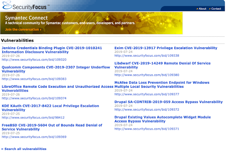The height and width of the screenshot is (153, 240).
Task: Select the 2019-07-24 date under Drupal Existing Values entry
Action: [123, 125]
